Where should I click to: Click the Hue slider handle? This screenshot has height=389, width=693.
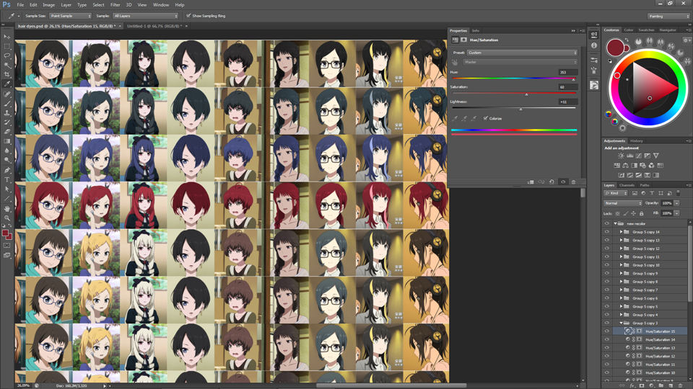click(574, 80)
